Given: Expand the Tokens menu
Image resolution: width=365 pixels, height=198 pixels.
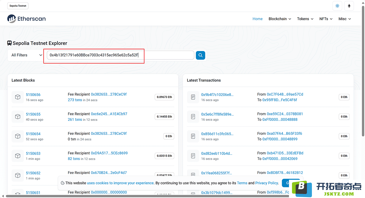Looking at the screenshot, I should point(305,19).
